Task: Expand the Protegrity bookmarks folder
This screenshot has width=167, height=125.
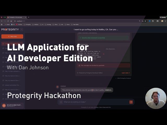Action: 27,24
